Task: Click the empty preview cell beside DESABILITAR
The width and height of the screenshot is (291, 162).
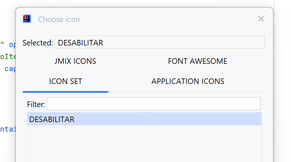Action: tap(203, 119)
